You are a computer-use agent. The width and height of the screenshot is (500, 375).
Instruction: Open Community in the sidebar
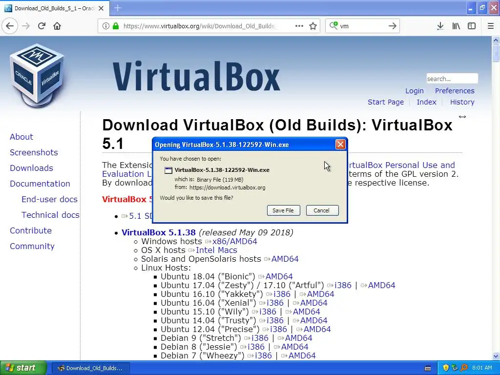32,246
